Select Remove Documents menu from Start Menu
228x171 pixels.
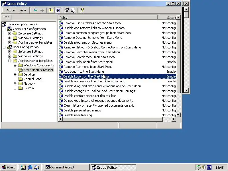pyautogui.click(x=93, y=38)
